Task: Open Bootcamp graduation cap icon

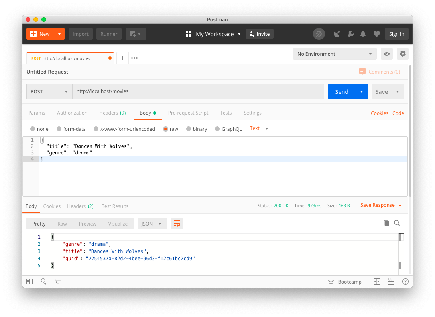Action: coord(331,282)
